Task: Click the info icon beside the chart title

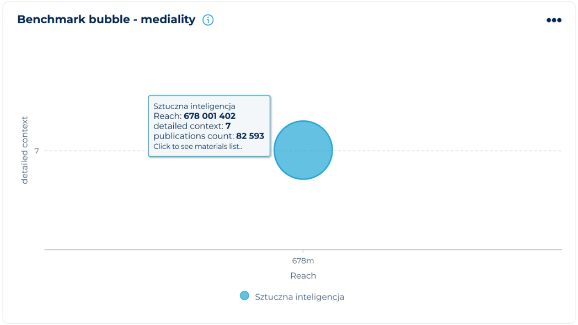Action: 208,20
